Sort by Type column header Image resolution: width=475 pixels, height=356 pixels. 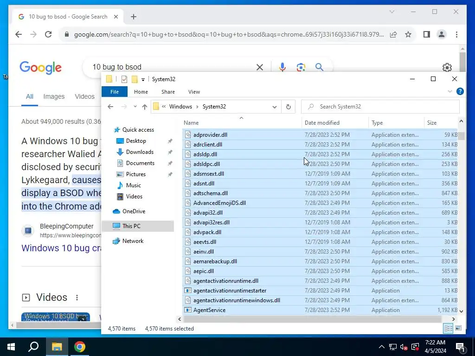[x=377, y=122]
